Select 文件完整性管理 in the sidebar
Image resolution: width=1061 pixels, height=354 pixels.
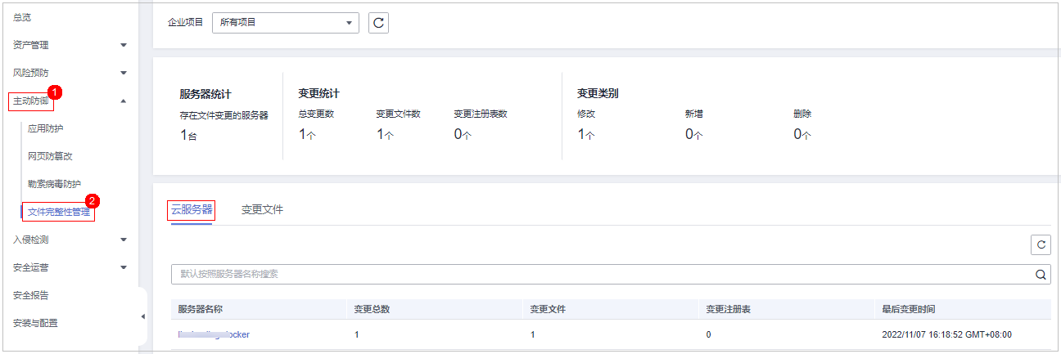pos(59,213)
